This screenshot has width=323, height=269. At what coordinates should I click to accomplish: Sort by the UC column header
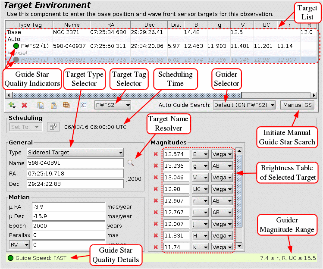[x=266, y=25]
